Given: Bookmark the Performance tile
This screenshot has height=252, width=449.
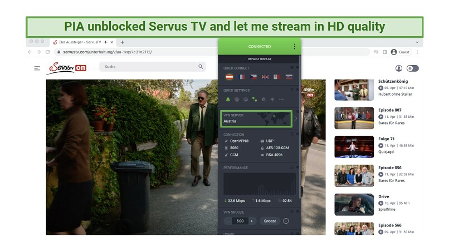Looking at the screenshot, I should click(297, 167).
